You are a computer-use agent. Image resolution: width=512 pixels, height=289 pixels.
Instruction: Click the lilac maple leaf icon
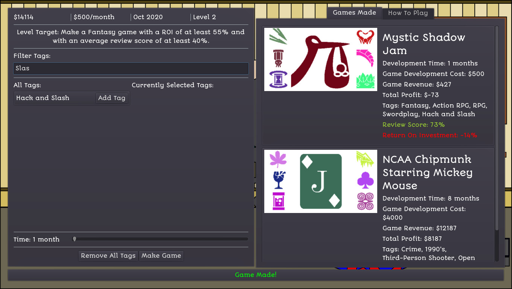[278, 159]
